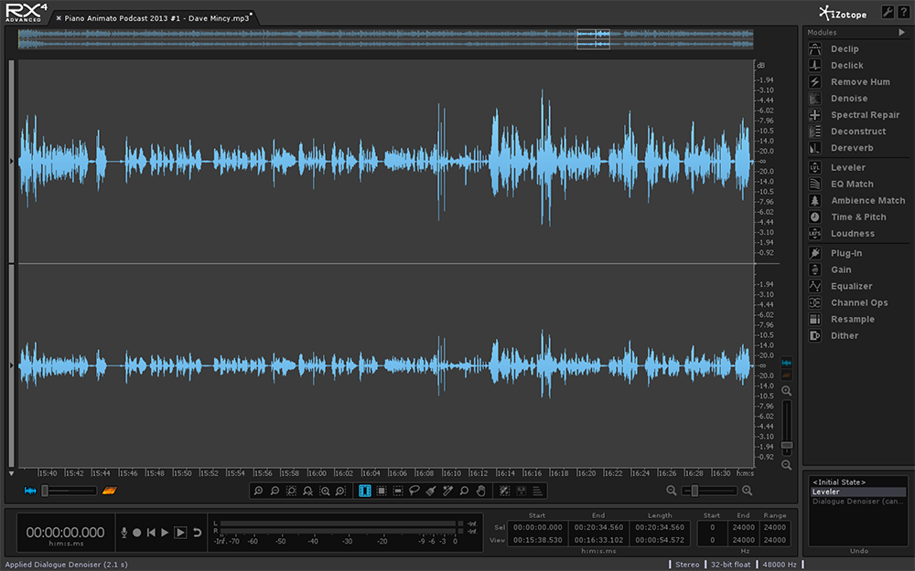Select the Grab and drag hand tool
The image size is (915, 571).
pyautogui.click(x=481, y=492)
